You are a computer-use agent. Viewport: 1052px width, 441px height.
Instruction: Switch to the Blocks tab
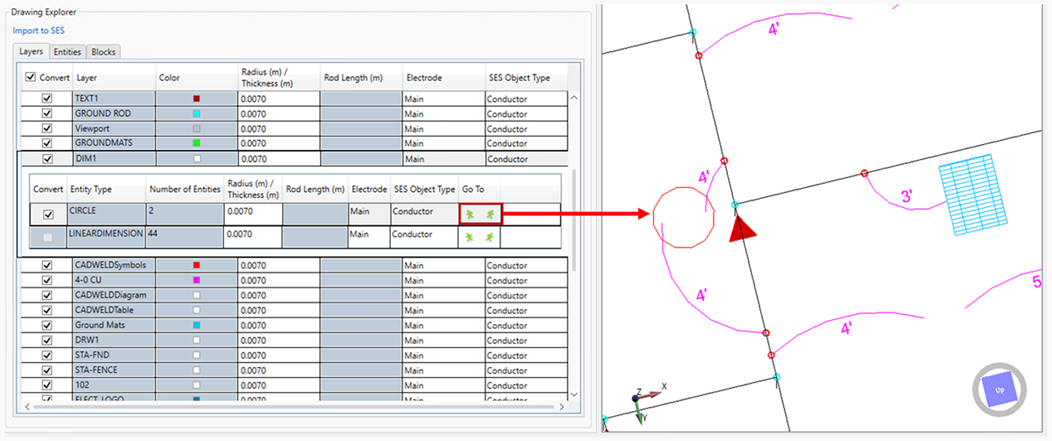(103, 52)
